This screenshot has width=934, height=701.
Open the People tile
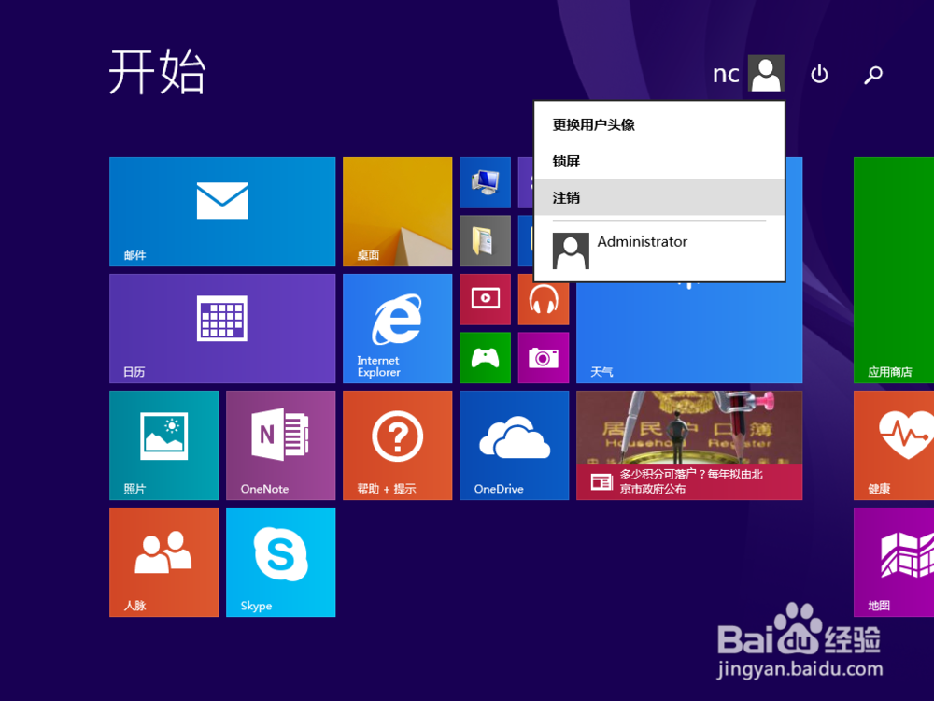tap(163, 562)
